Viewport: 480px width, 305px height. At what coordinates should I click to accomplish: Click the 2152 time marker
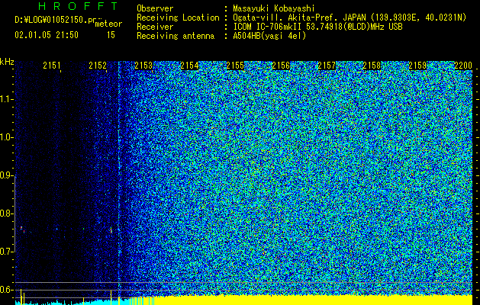[x=98, y=66]
